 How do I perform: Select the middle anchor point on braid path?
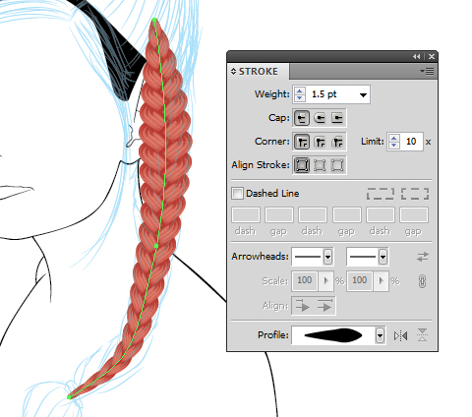pyautogui.click(x=156, y=246)
